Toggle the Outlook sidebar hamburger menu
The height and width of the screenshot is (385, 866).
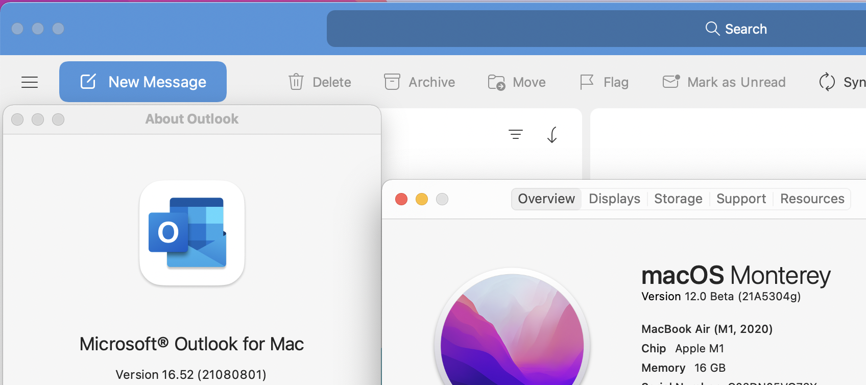tap(30, 82)
